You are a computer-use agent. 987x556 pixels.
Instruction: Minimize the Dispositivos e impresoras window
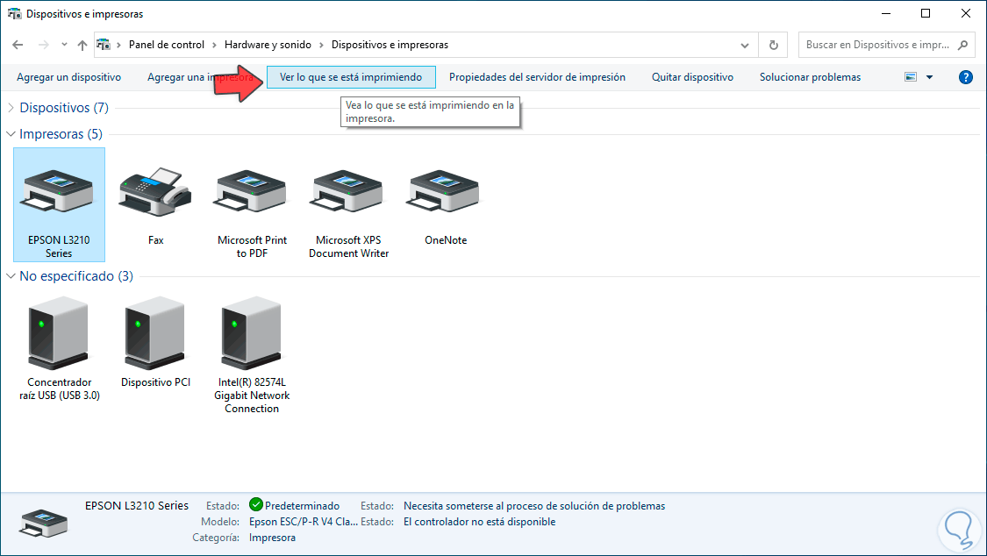(x=885, y=13)
